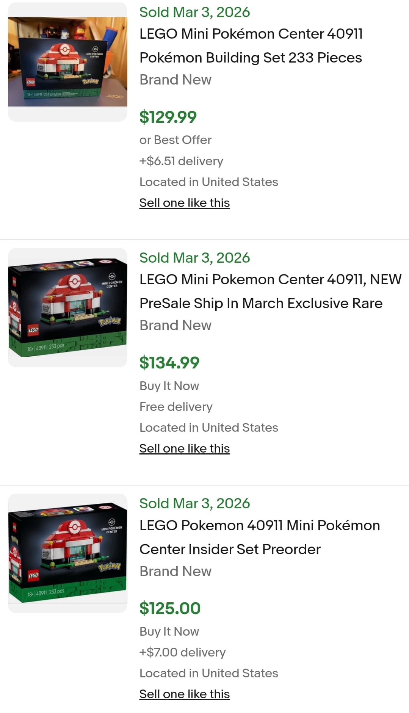
Task: Click 'Sell one like this' under $125.00 listing
Action: click(184, 694)
